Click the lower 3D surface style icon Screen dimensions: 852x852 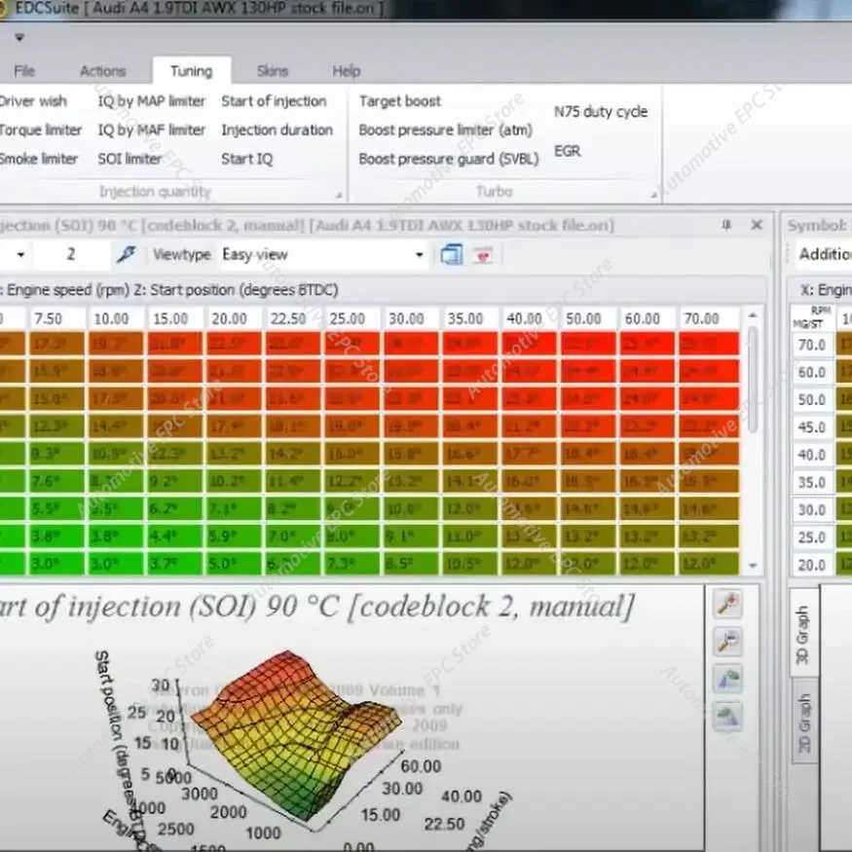coord(727,716)
